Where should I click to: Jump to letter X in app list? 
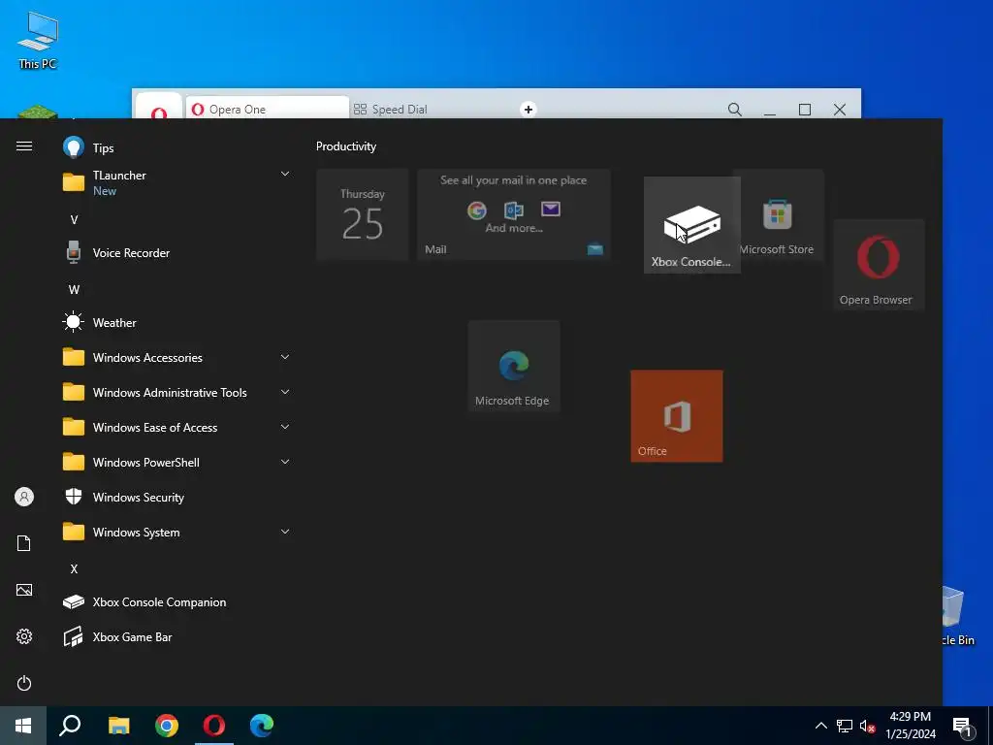[74, 568]
